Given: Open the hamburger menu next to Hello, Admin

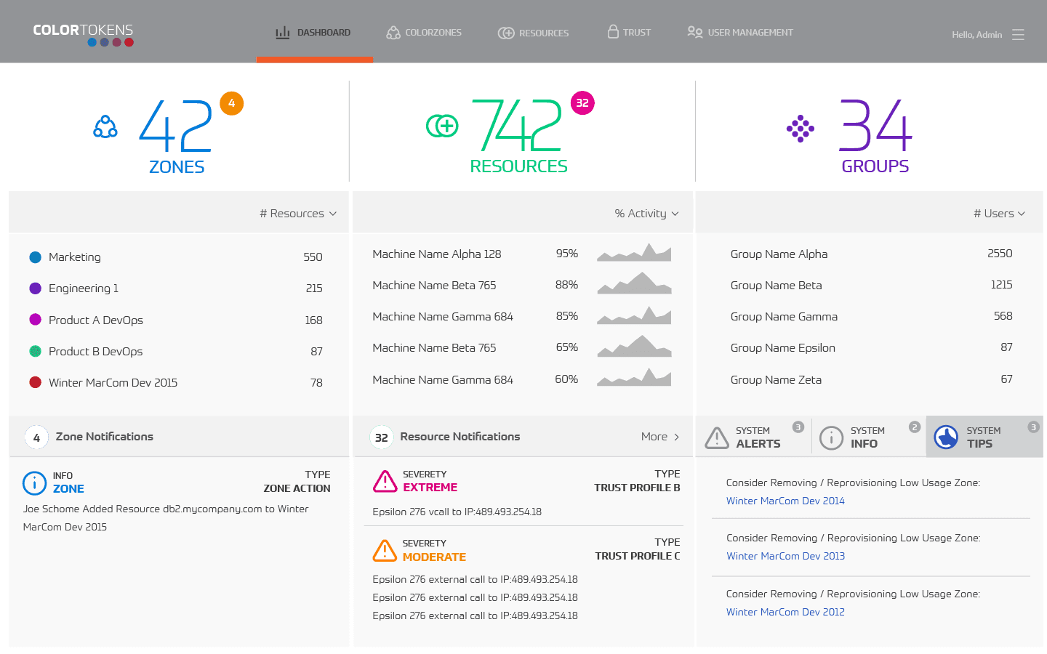Looking at the screenshot, I should [1018, 35].
